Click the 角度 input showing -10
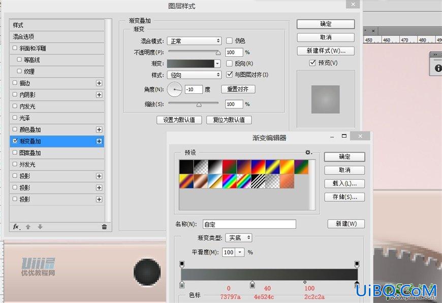The image size is (442, 303). (x=194, y=89)
